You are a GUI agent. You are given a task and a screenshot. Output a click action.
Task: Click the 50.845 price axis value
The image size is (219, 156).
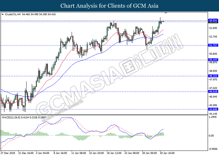[213, 54]
